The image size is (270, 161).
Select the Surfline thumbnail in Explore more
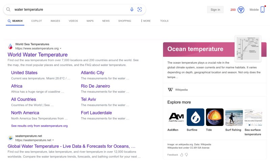(195, 117)
